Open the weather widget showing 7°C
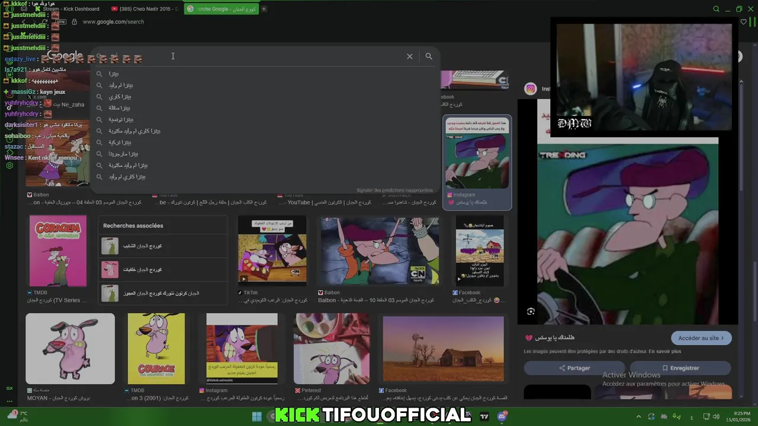758x426 pixels. coord(18,416)
